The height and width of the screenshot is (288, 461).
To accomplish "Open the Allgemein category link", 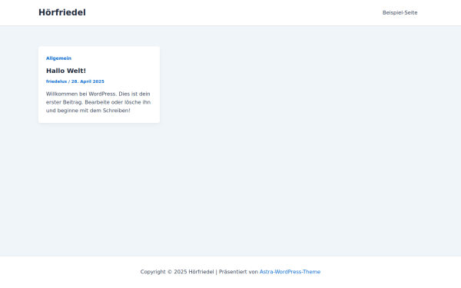I will click(58, 58).
